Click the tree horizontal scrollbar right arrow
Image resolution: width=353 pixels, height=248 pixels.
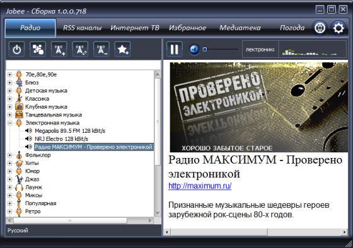150,221
